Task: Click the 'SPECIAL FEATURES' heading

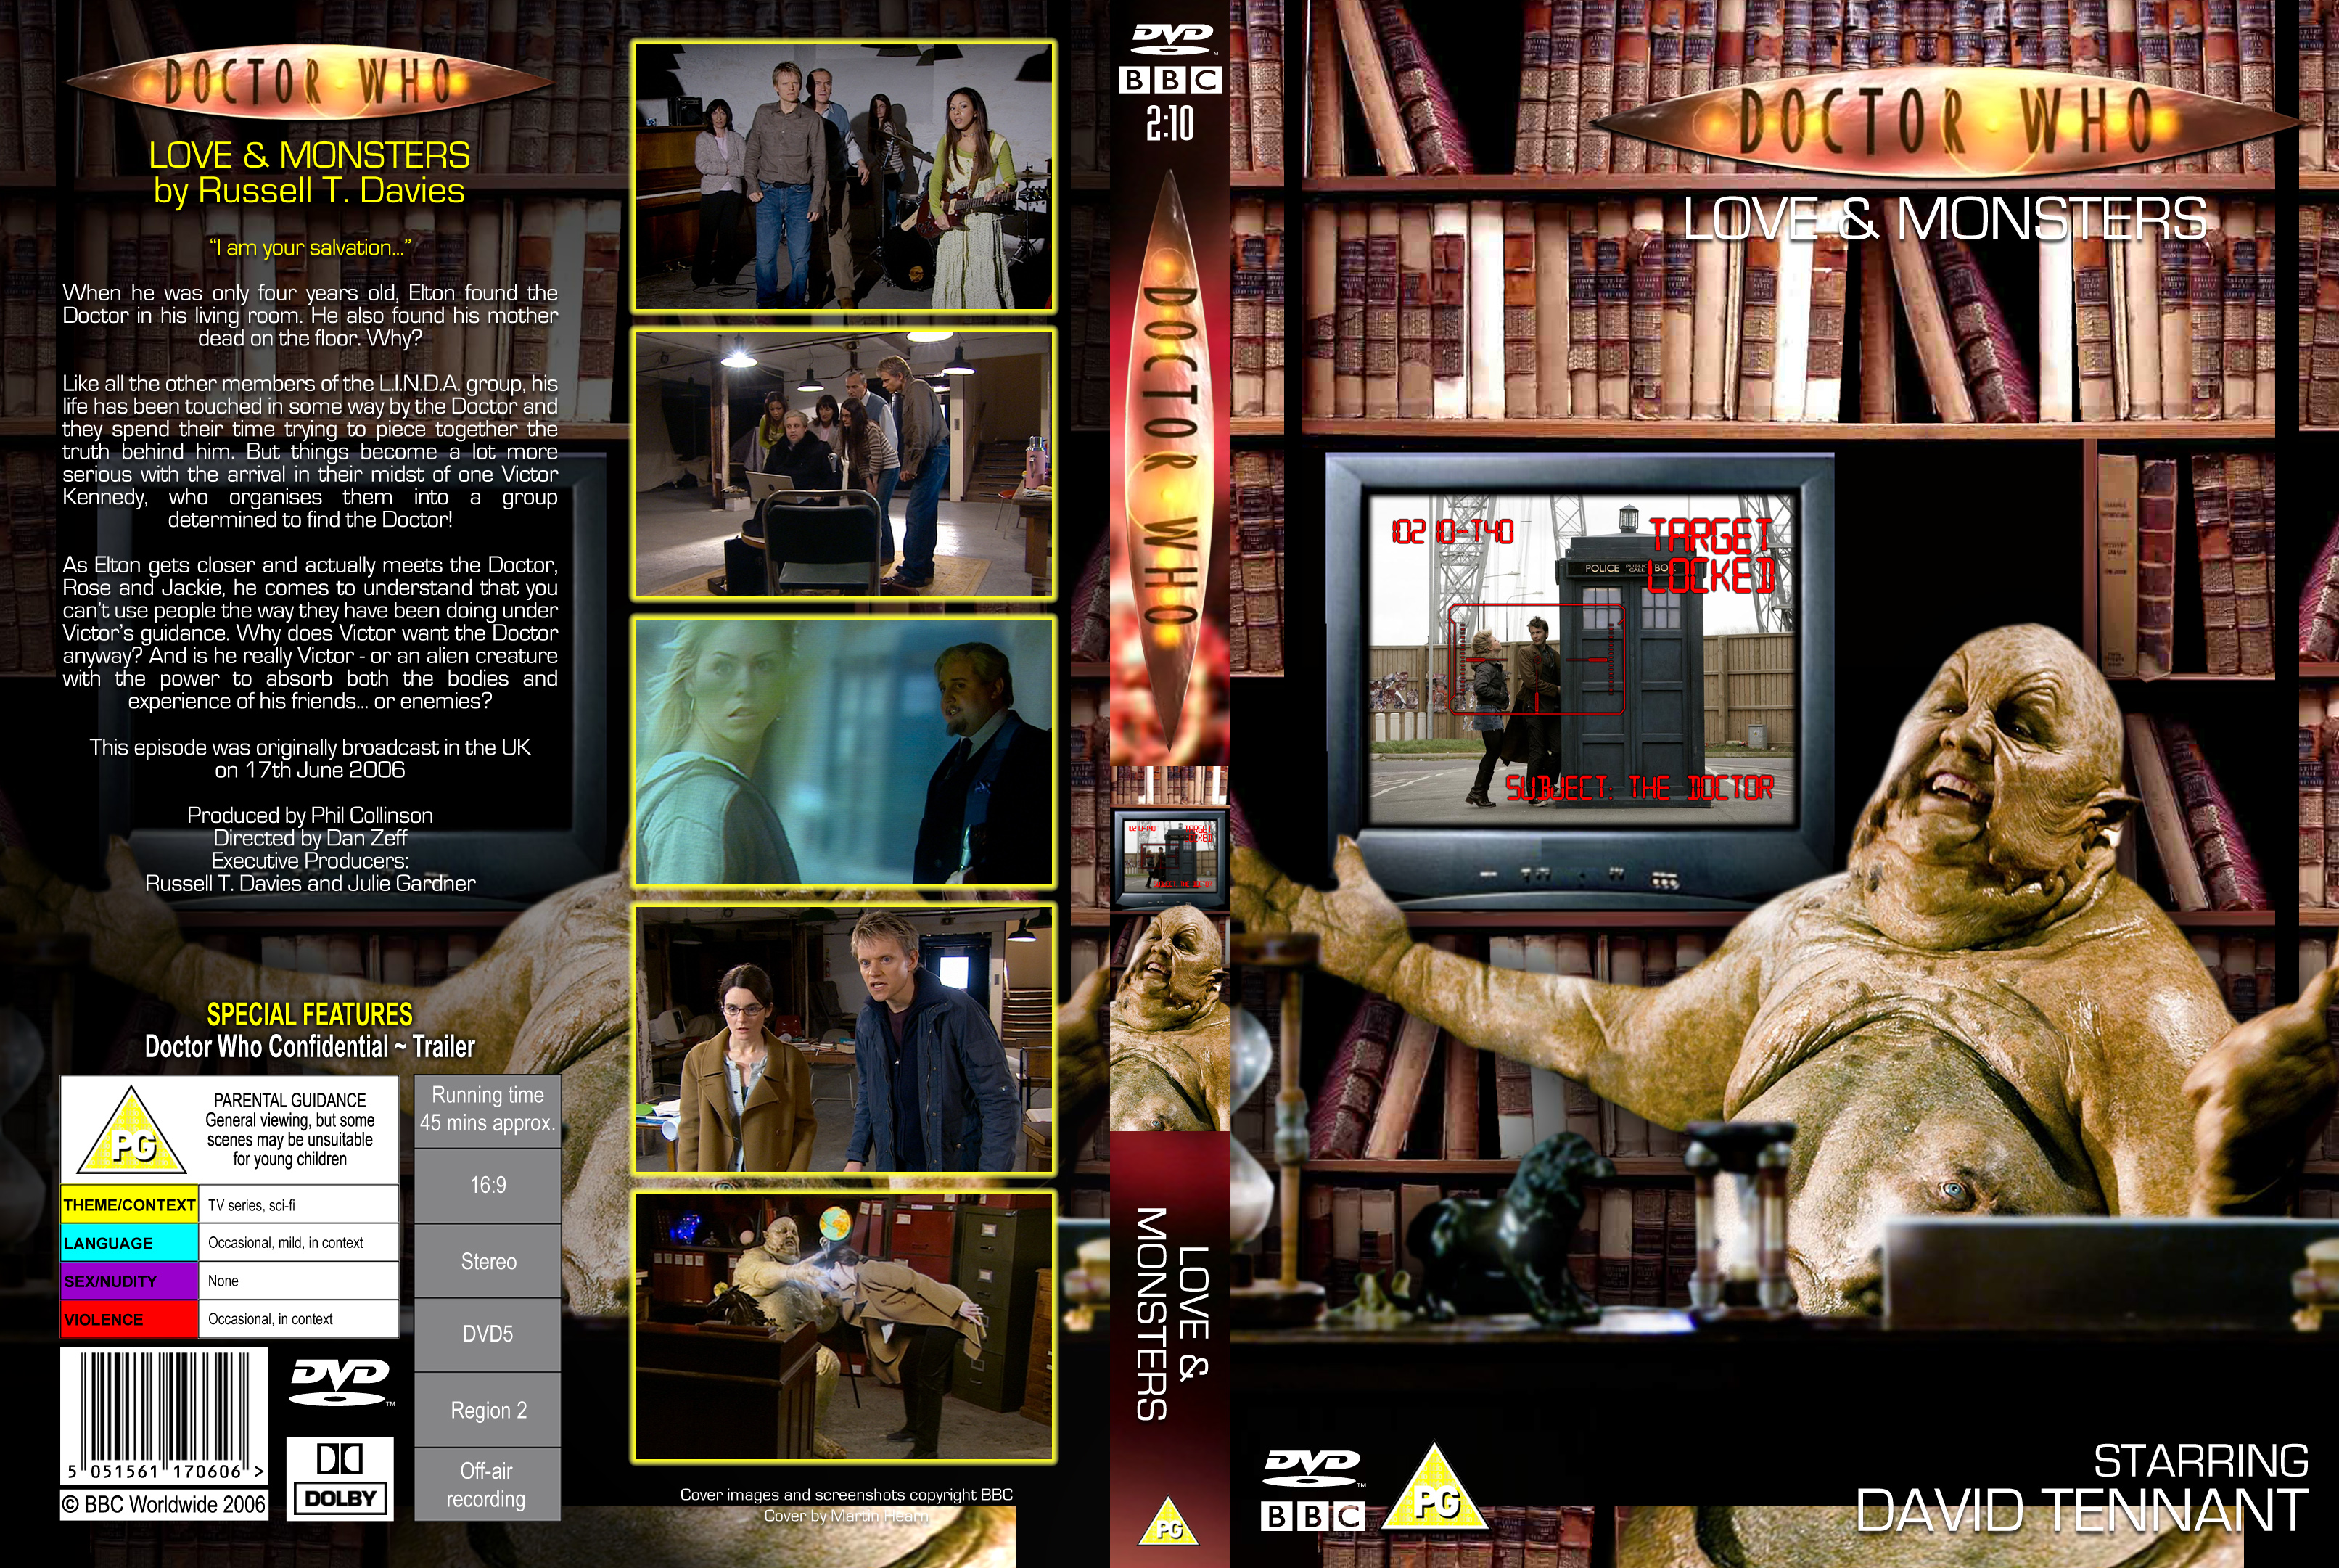Action: pyautogui.click(x=309, y=1014)
